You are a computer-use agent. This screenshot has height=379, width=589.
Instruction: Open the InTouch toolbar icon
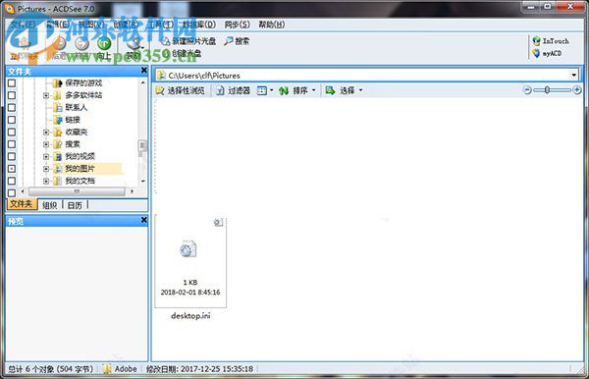pos(551,40)
